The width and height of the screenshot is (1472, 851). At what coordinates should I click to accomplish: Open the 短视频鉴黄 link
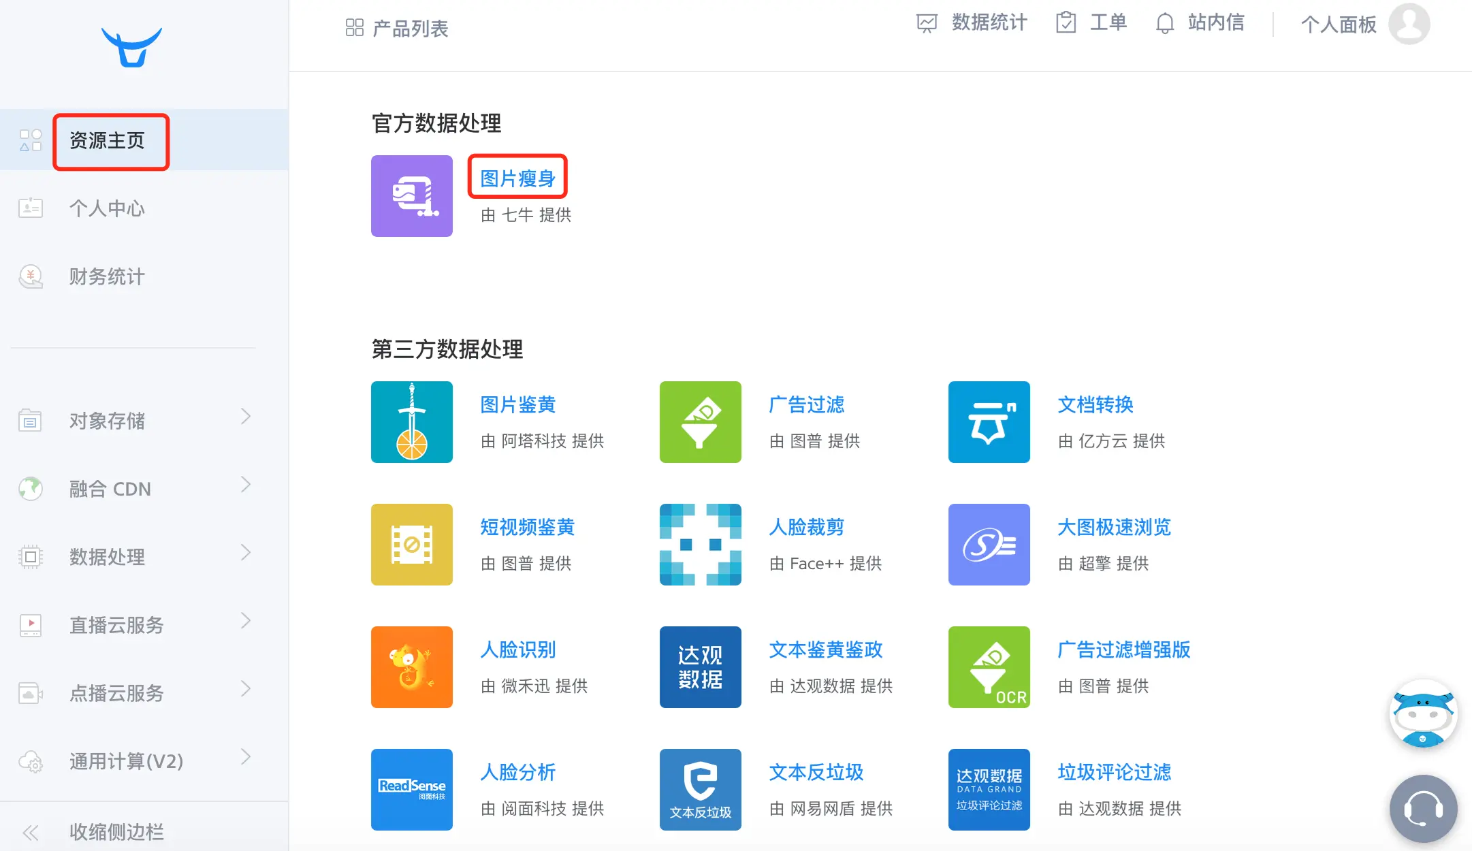pos(527,527)
